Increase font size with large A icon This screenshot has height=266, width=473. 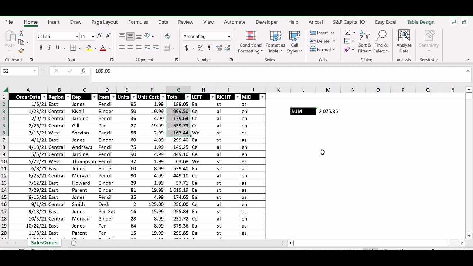tap(100, 36)
